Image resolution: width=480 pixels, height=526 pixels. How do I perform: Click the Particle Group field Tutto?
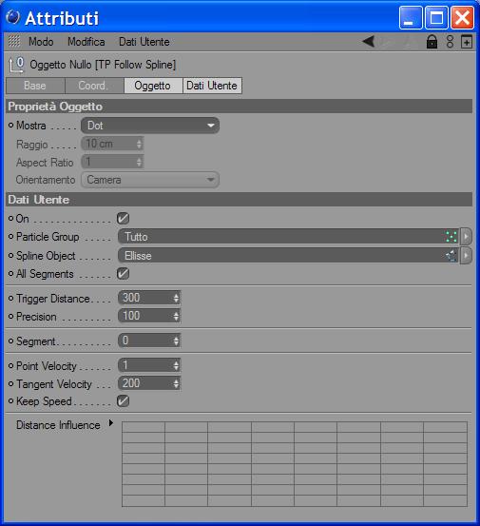(288, 237)
